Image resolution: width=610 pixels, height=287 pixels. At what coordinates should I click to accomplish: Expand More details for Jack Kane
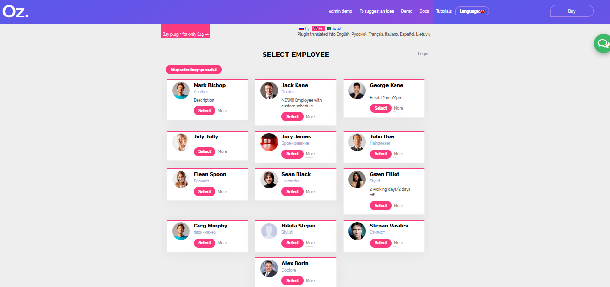[x=311, y=117]
